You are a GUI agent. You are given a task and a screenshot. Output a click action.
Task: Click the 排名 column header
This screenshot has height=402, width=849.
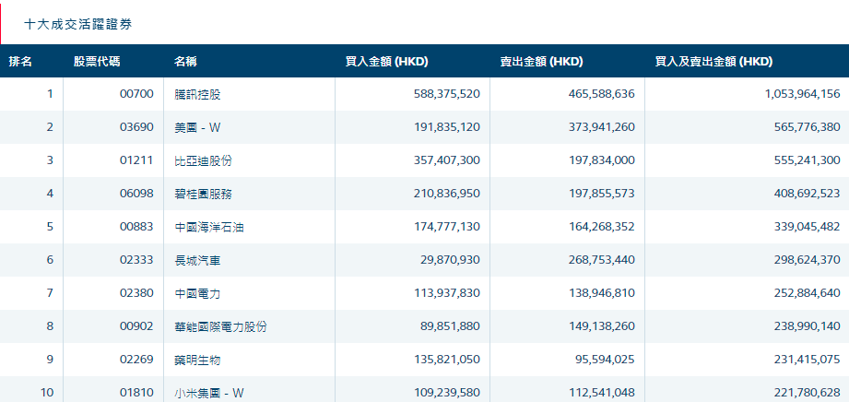click(x=20, y=62)
